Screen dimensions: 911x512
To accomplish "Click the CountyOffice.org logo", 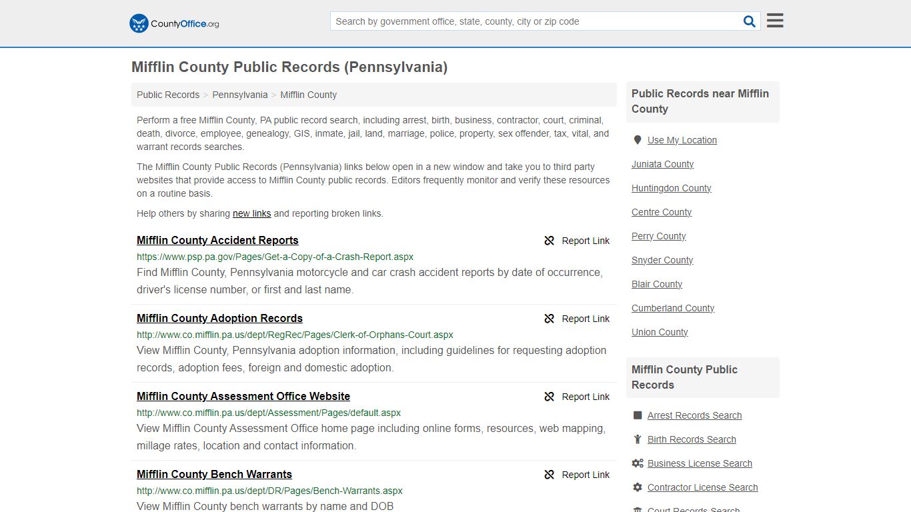I will [x=174, y=23].
